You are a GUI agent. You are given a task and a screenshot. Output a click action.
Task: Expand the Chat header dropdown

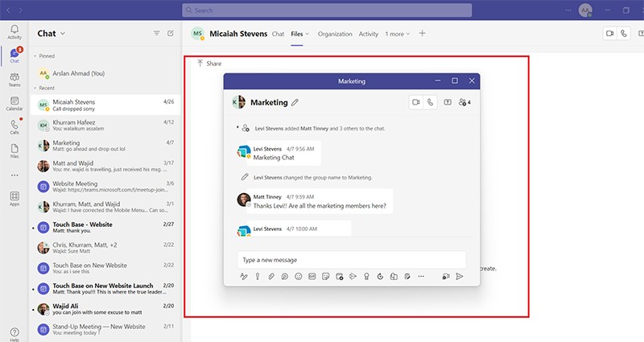[x=63, y=34]
